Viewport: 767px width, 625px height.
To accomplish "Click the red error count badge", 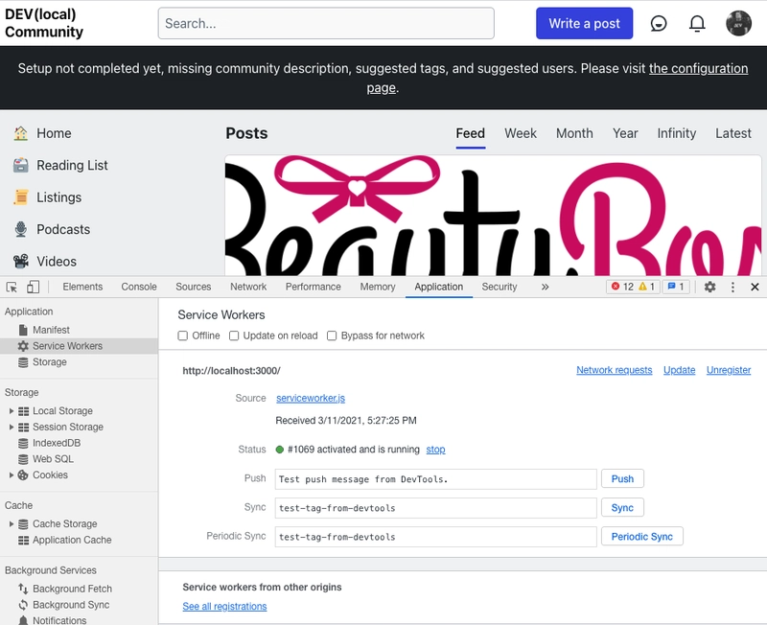I will point(622,287).
